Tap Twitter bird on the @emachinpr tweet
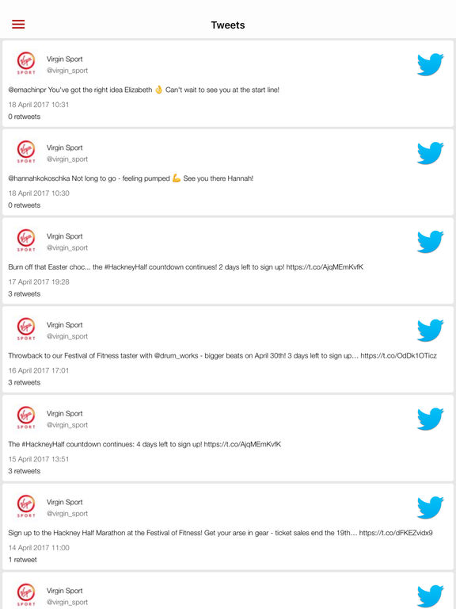 click(430, 64)
